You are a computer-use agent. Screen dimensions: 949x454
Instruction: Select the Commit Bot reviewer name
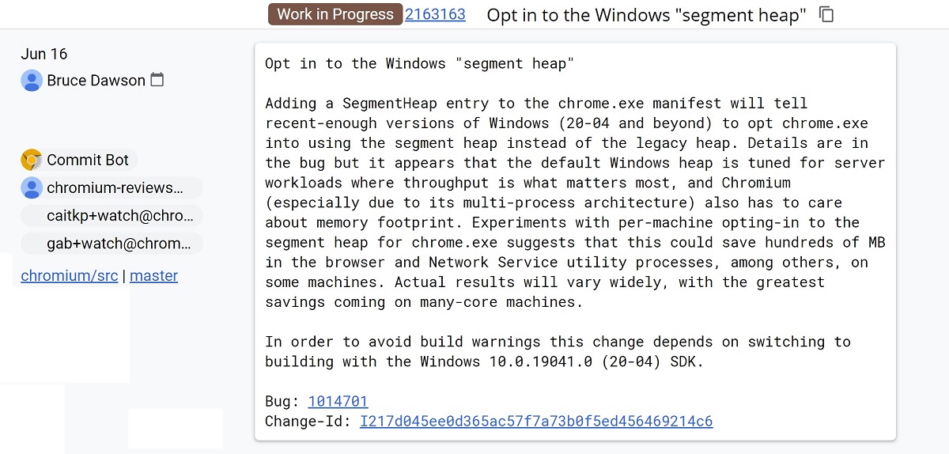tap(87, 160)
